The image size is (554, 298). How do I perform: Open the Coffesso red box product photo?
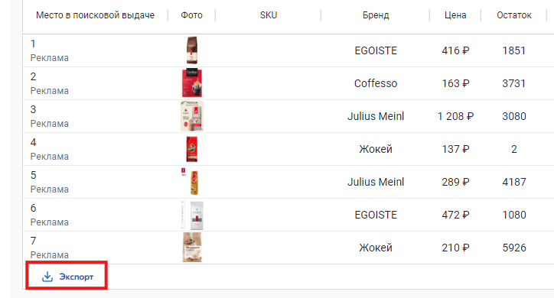192,83
